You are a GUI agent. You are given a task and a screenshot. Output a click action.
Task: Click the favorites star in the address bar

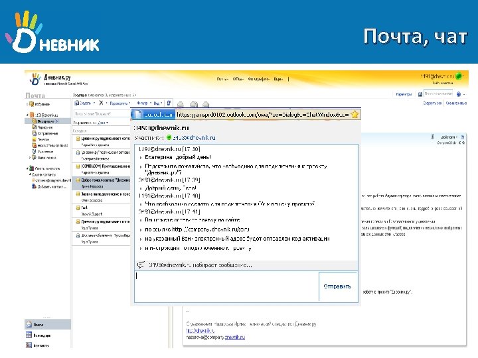pyautogui.click(x=355, y=115)
